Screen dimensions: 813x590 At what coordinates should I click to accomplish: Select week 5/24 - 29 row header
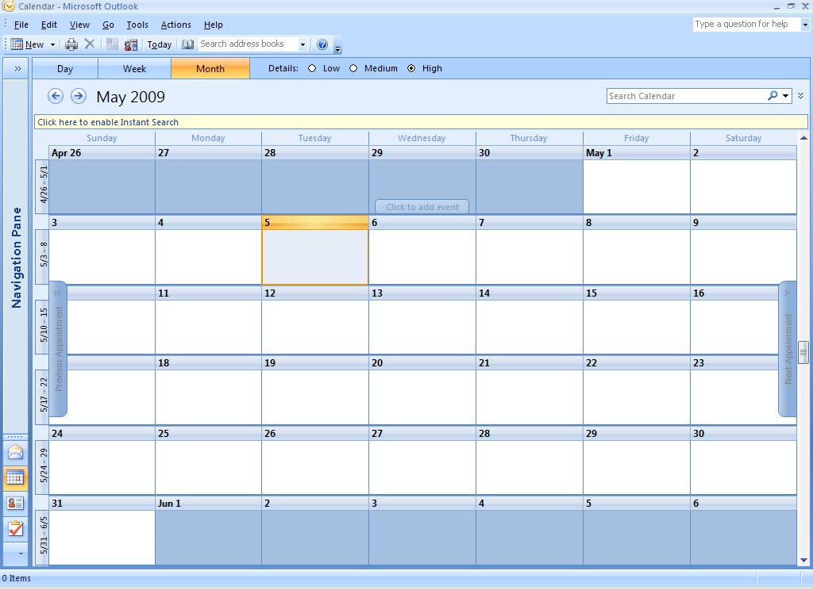(43, 467)
